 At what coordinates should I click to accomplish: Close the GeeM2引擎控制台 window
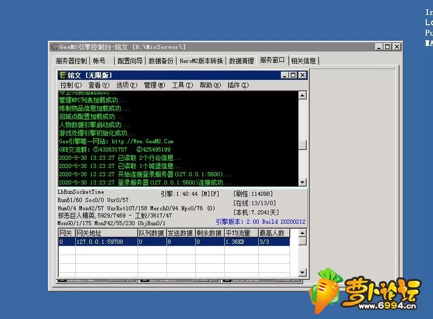point(397,47)
